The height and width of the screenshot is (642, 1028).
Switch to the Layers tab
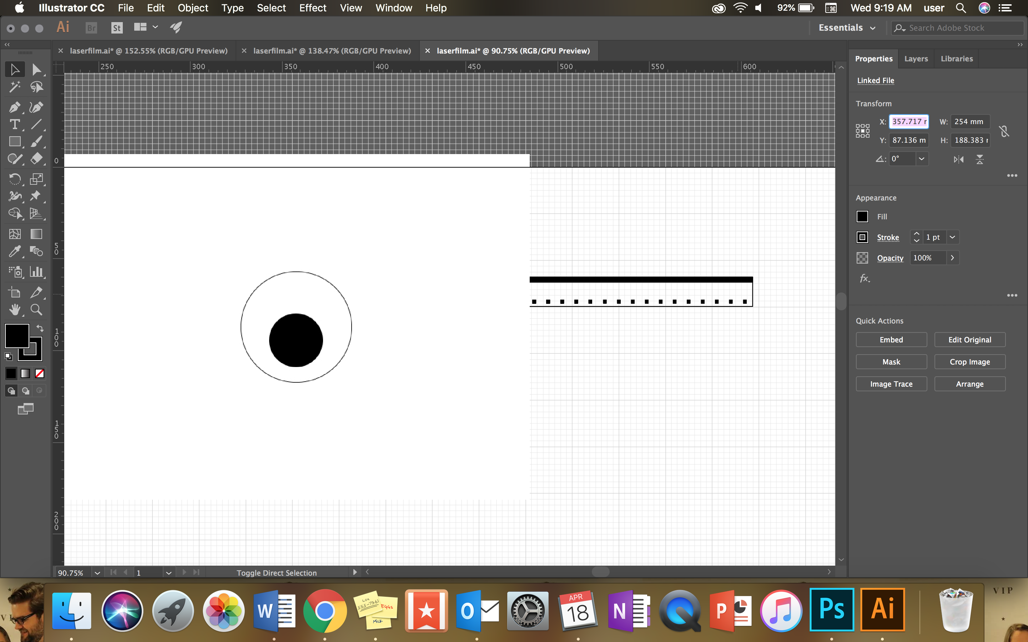click(x=916, y=58)
